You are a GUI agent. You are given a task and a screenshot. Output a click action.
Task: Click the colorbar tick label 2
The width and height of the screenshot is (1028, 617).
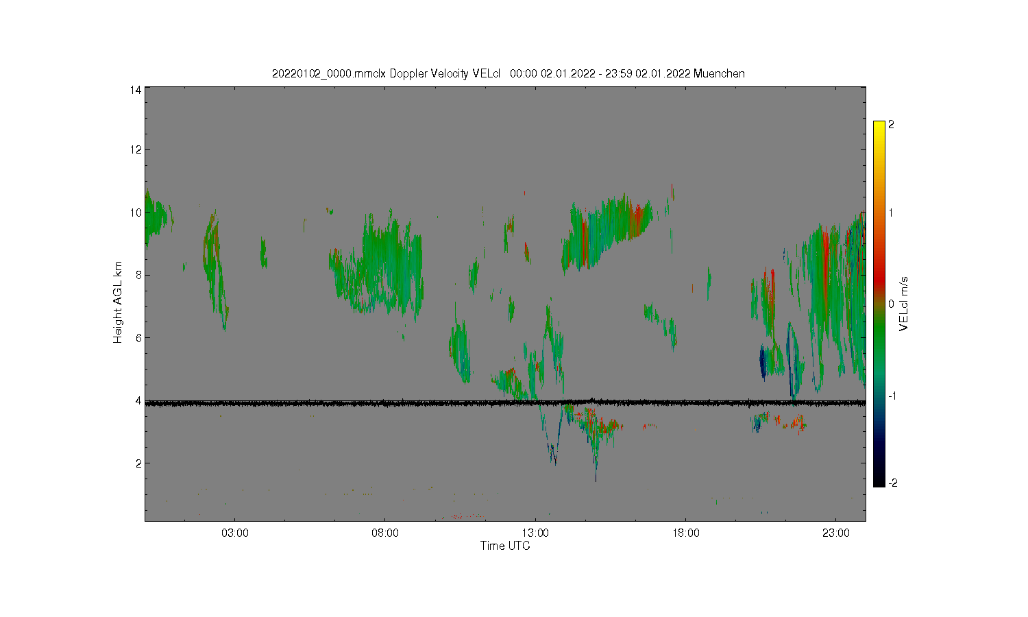[891, 125]
